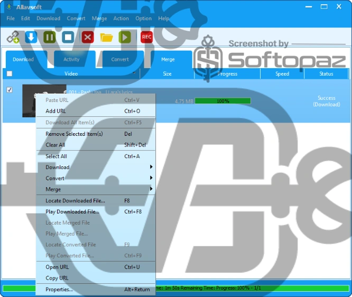Open the yellow folder toolbar icon
The height and width of the screenshot is (297, 352).
click(106, 38)
